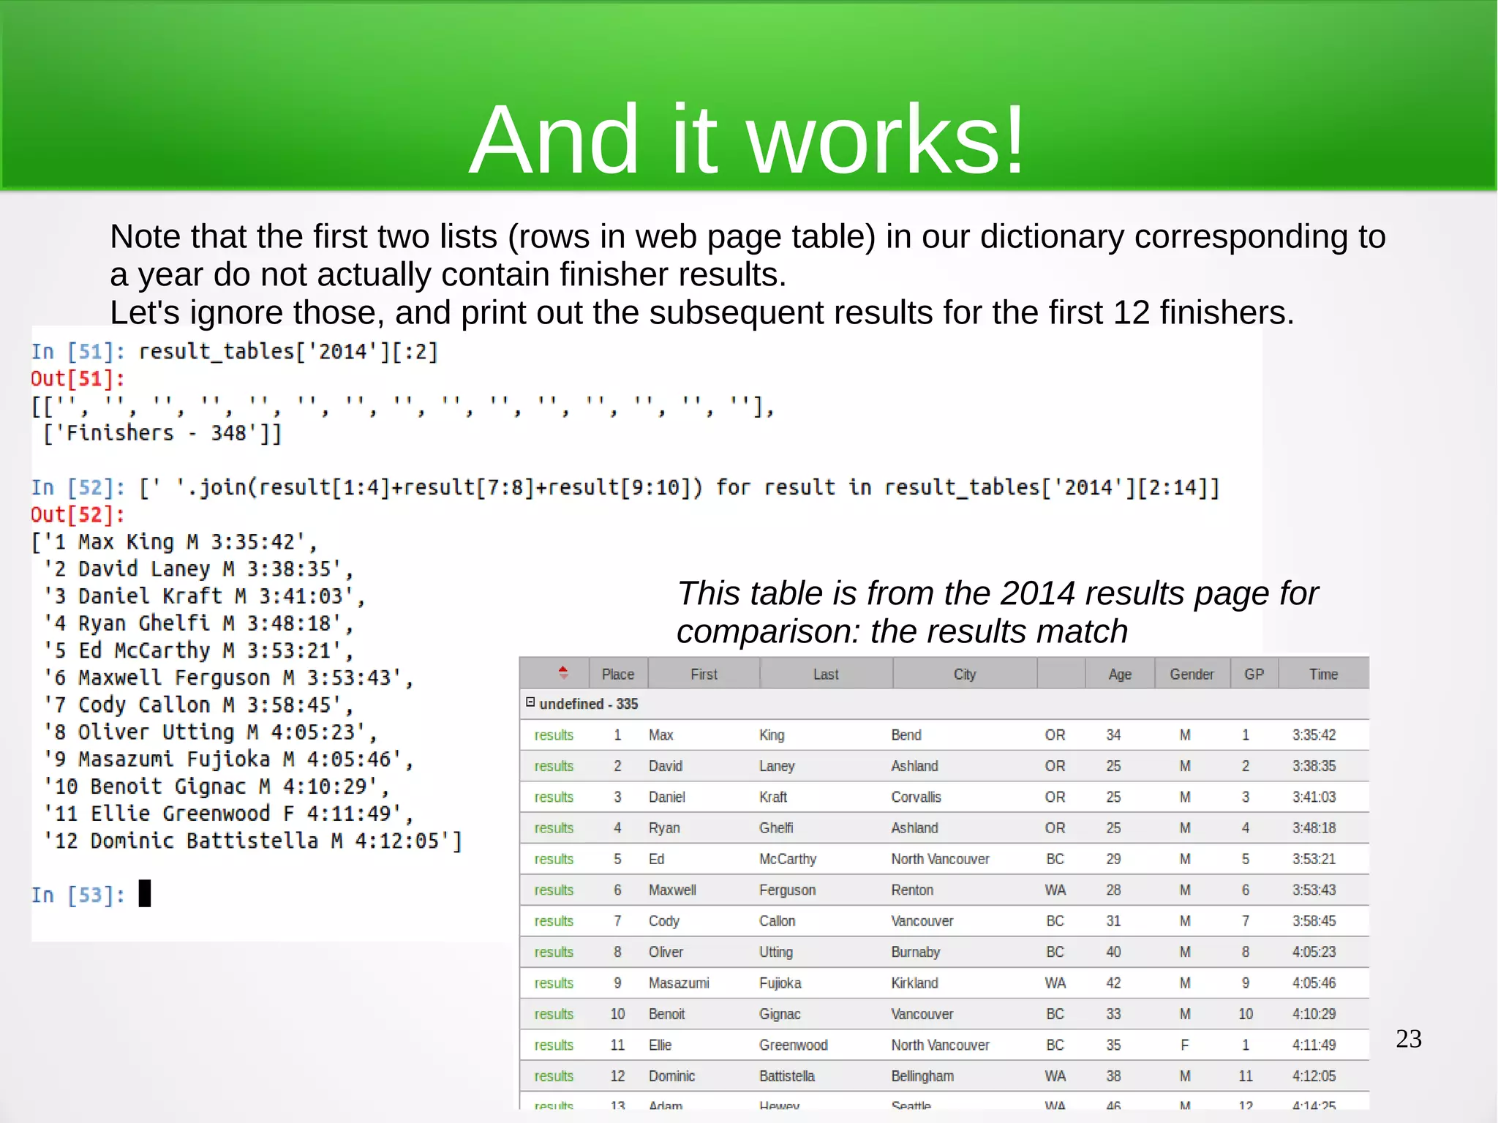
Task: Open results link for Max King
Action: [x=554, y=735]
